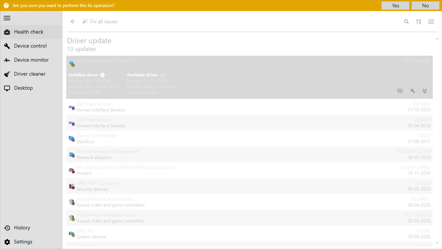Select Device control in the sidebar
This screenshot has width=442, height=249.
coord(30,46)
